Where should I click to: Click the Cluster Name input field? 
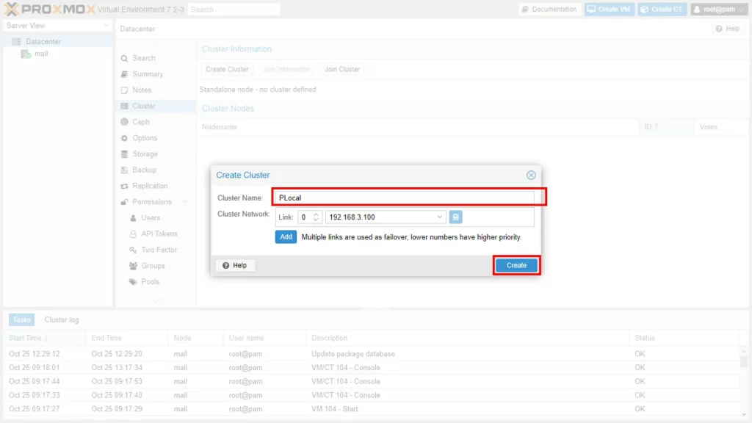point(404,198)
